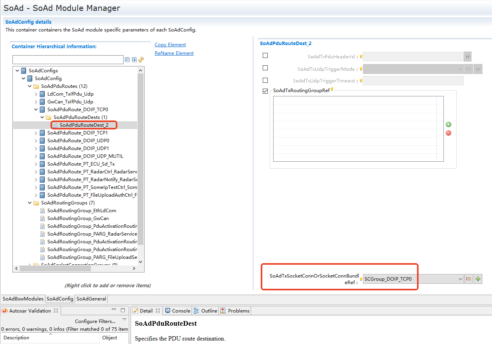Image resolution: width=492 pixels, height=344 pixels.
Task: Open the Console tab
Action: tap(178, 311)
